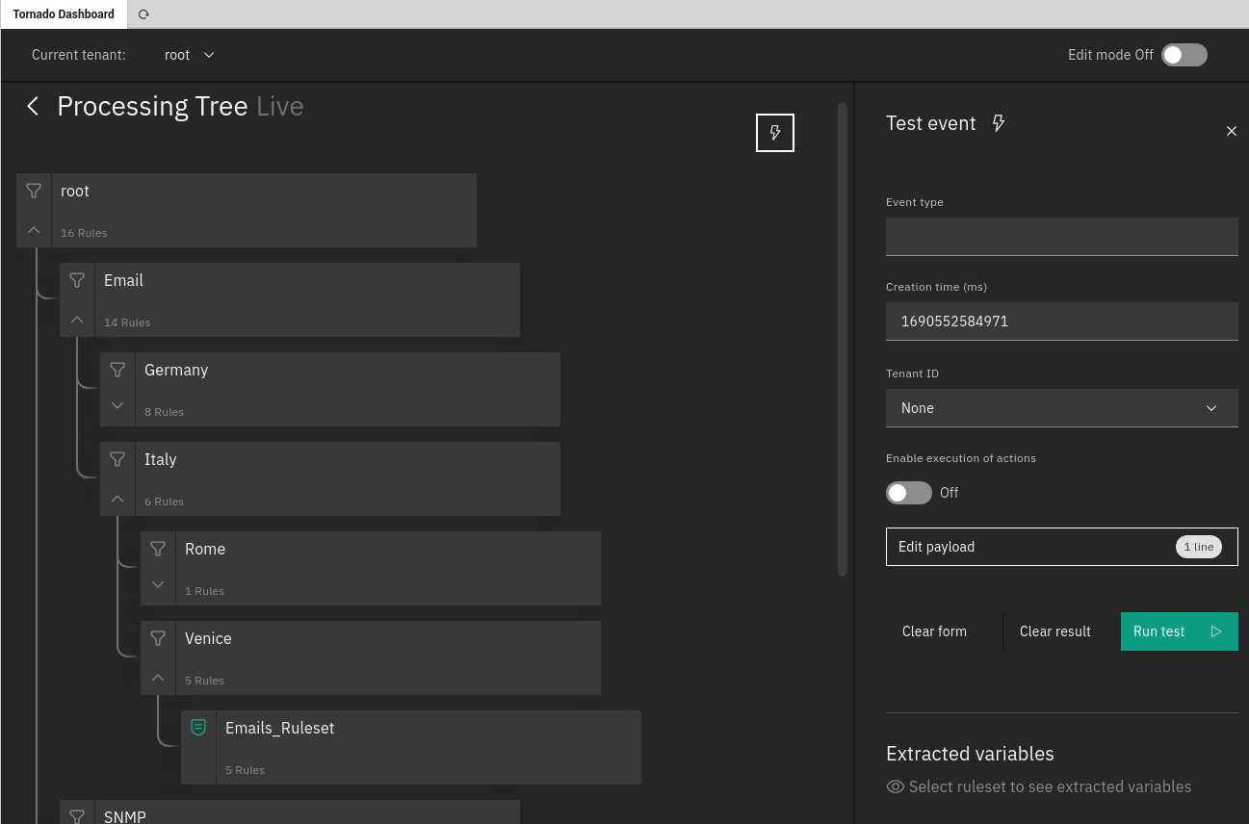Select the Tornado Dashboard tab

pyautogui.click(x=64, y=14)
